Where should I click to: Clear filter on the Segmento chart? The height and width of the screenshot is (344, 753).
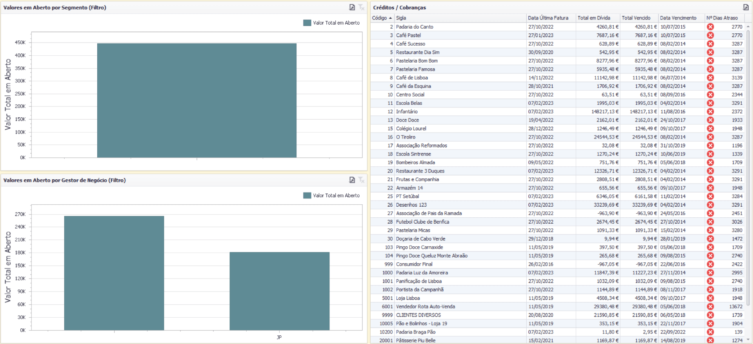[x=361, y=7]
